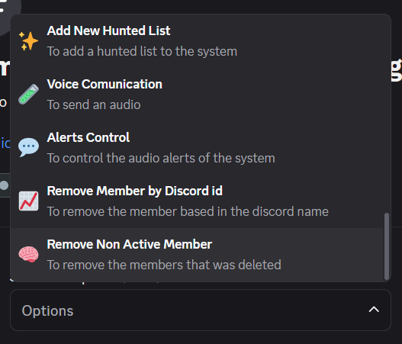402x344 pixels.
Task: Click the sparkles icon beside Add New Hunted List
Action: coord(28,41)
